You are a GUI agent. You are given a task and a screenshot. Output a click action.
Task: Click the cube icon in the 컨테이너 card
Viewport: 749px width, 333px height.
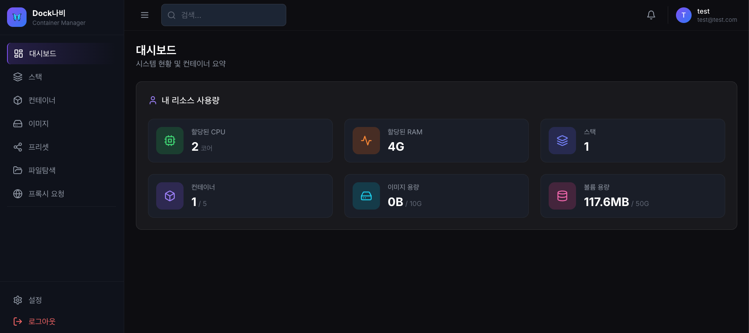[x=170, y=196]
